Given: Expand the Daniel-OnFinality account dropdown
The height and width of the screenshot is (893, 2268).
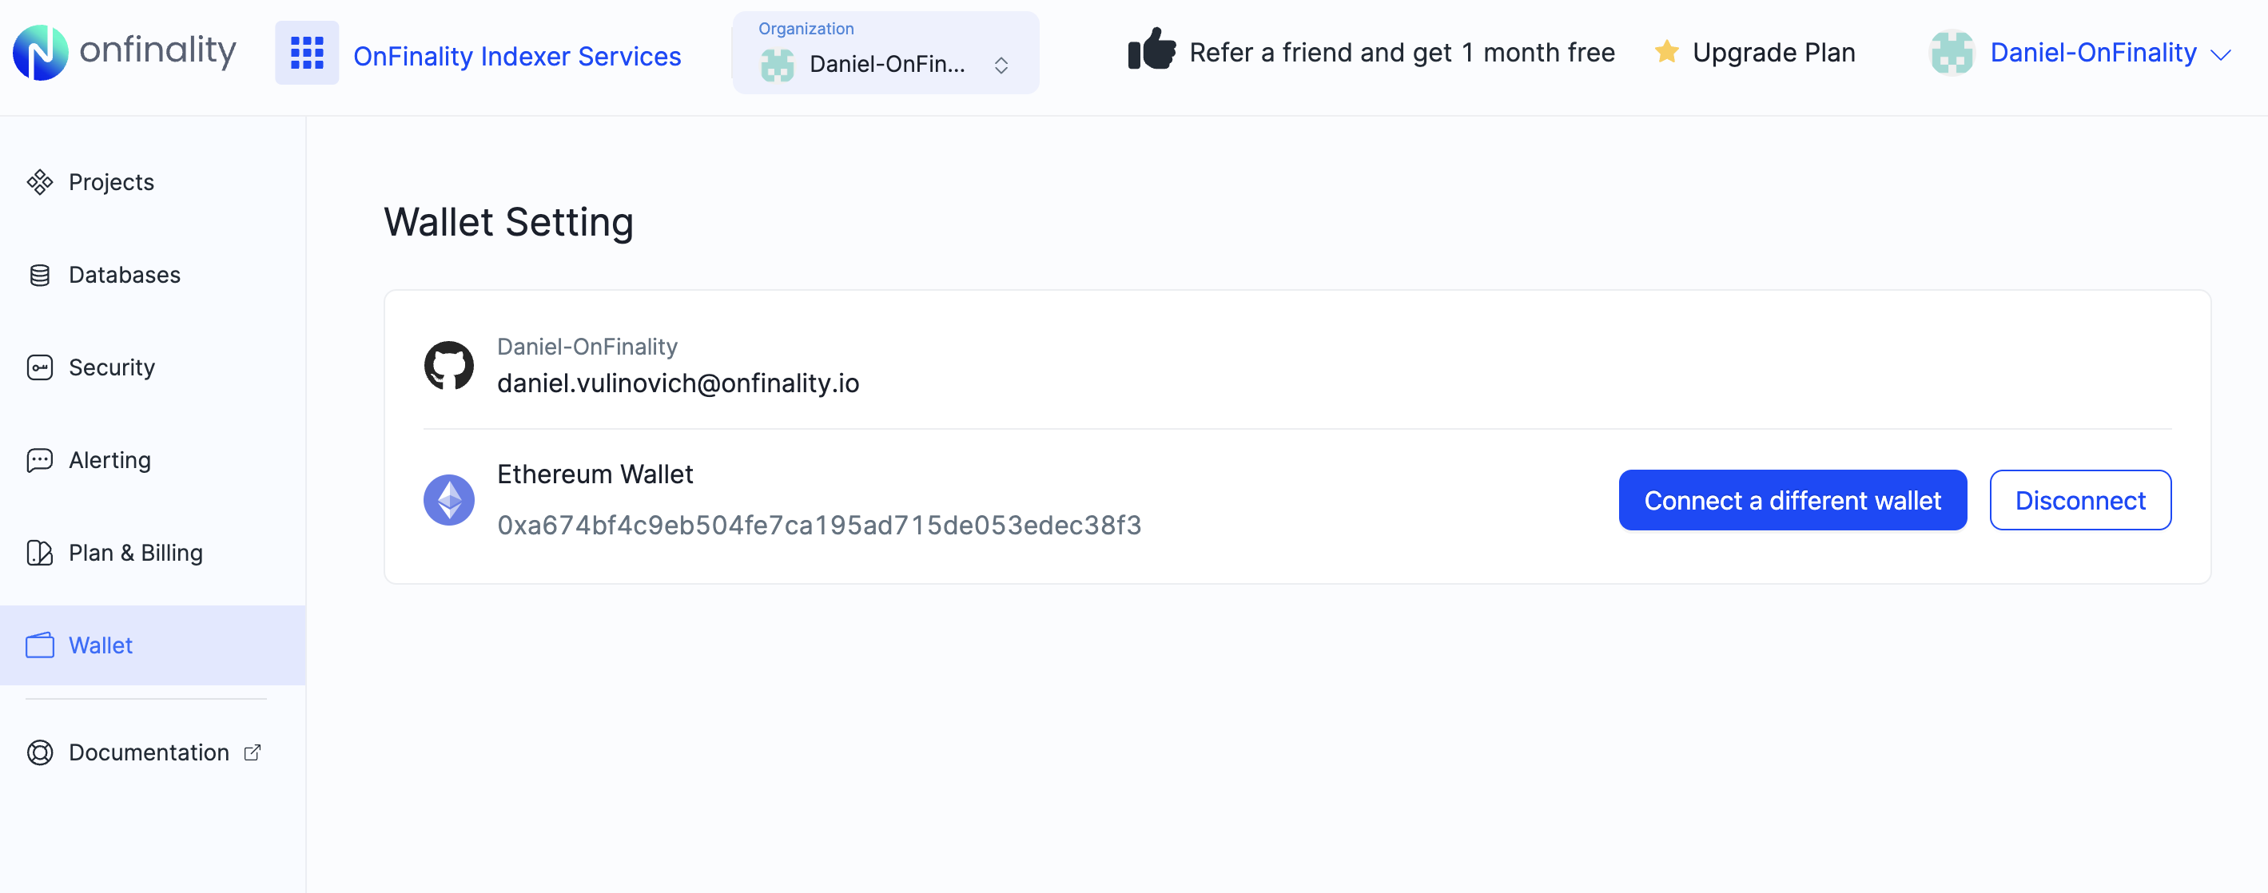Looking at the screenshot, I should (2111, 52).
